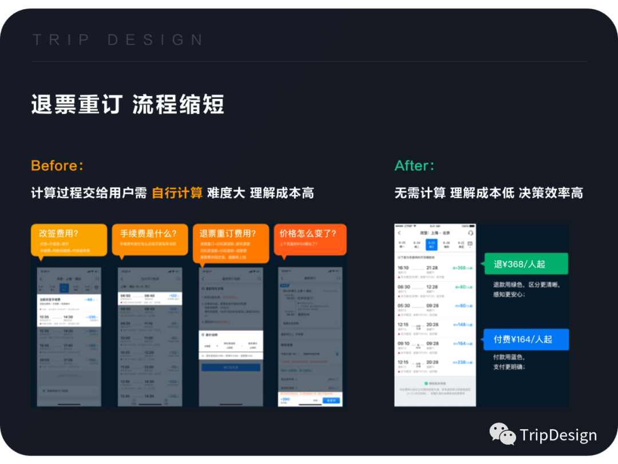Click green 退¥368/人起 callout

click(x=526, y=264)
